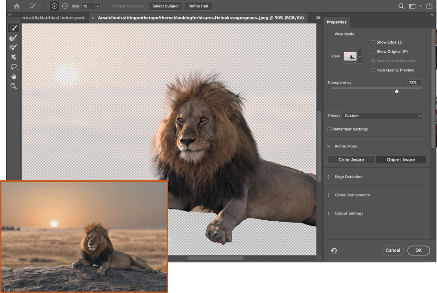Activate the Hand tool

coord(14,76)
